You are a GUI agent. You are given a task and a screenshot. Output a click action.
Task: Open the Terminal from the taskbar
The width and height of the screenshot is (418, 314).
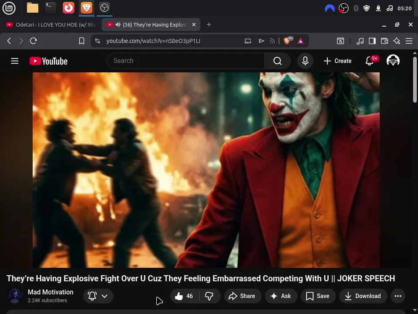pos(51,8)
